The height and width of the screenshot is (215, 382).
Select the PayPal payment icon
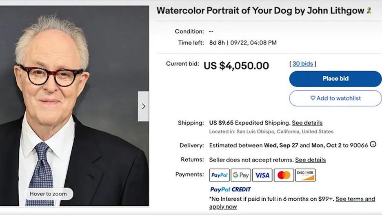[x=220, y=175]
